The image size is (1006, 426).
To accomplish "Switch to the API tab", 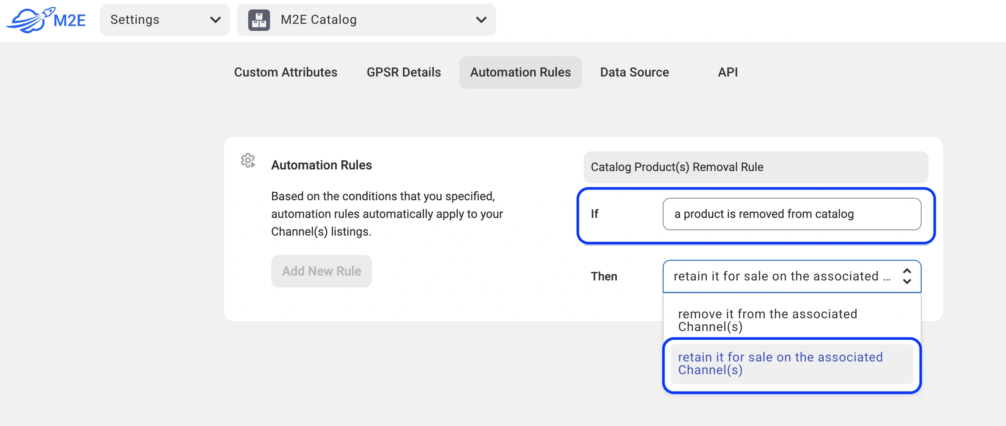I will coord(727,72).
